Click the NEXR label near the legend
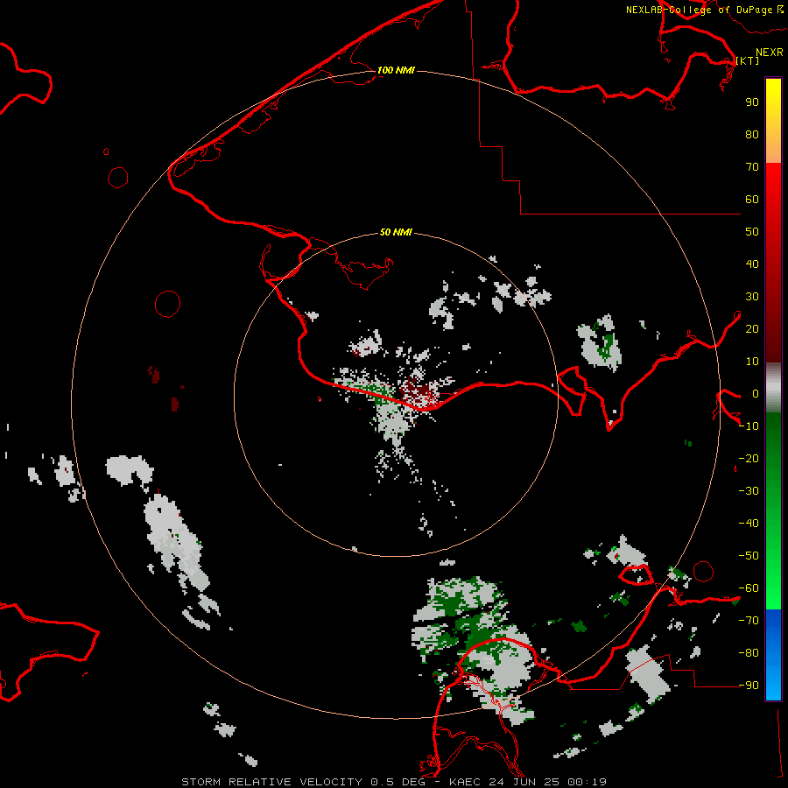This screenshot has width=788, height=788. [x=770, y=53]
